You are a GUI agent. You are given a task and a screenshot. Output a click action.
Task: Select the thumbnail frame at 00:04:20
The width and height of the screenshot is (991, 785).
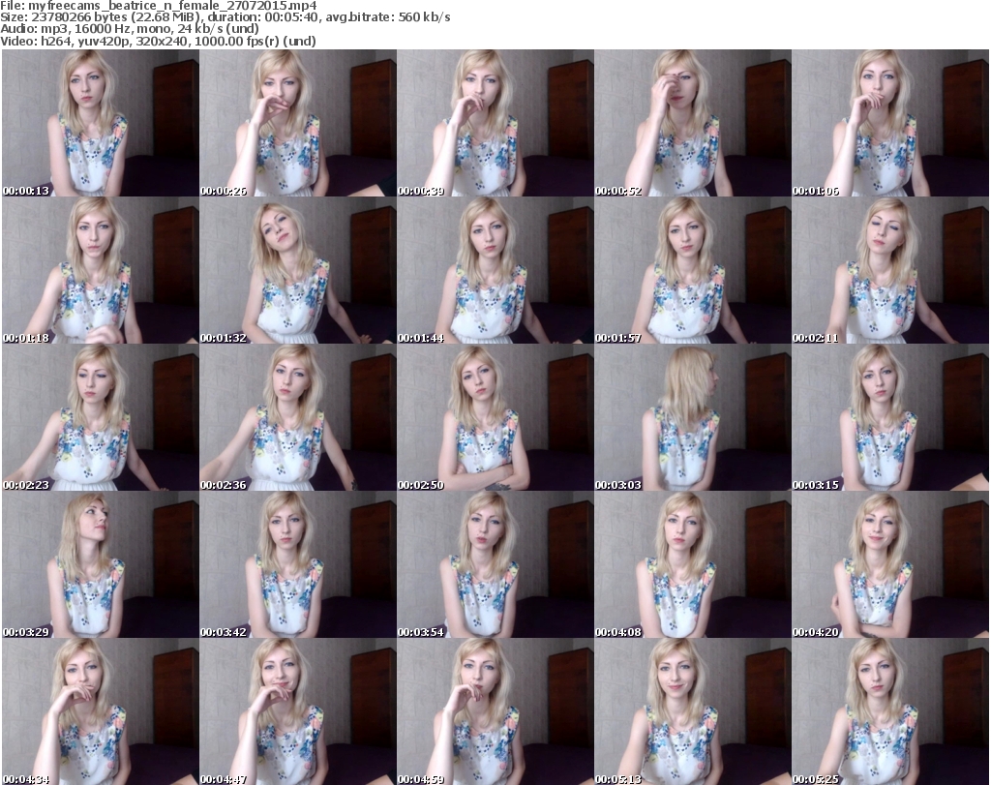click(890, 564)
